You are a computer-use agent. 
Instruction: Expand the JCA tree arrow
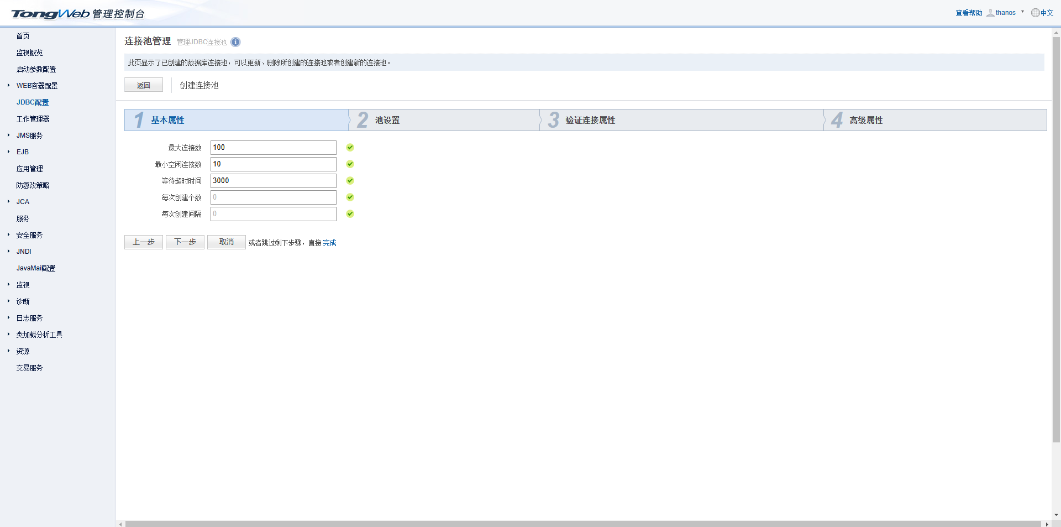pyautogui.click(x=9, y=201)
